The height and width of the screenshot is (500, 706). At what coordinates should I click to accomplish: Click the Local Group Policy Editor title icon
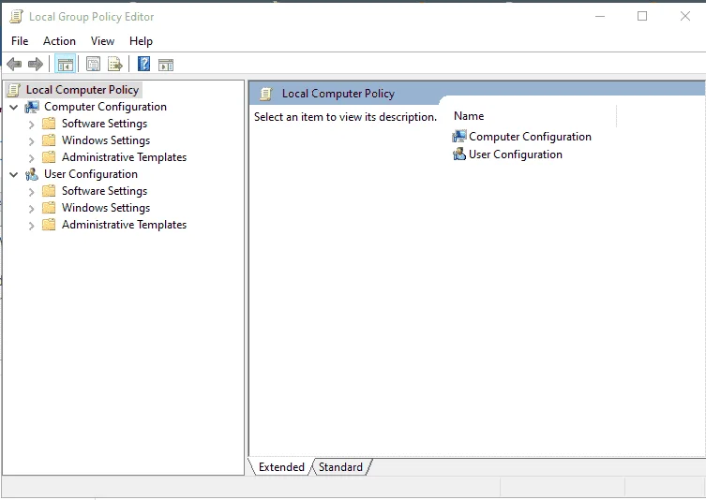[x=16, y=16]
